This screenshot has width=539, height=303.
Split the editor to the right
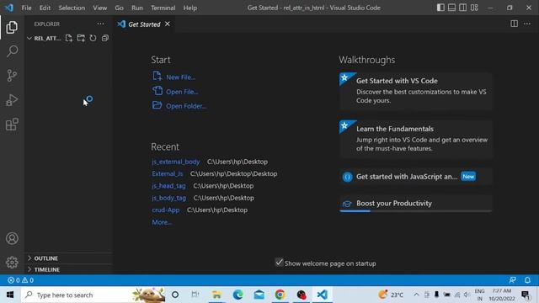(x=514, y=24)
